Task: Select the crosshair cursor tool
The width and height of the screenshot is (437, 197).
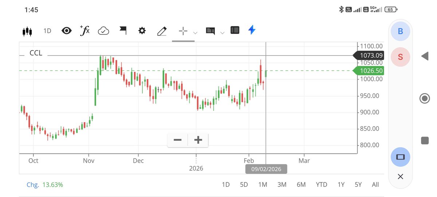Action: 183,31
